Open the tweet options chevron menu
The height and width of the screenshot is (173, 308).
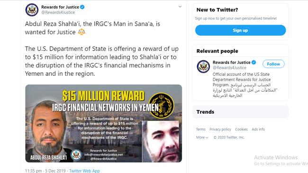180,7
